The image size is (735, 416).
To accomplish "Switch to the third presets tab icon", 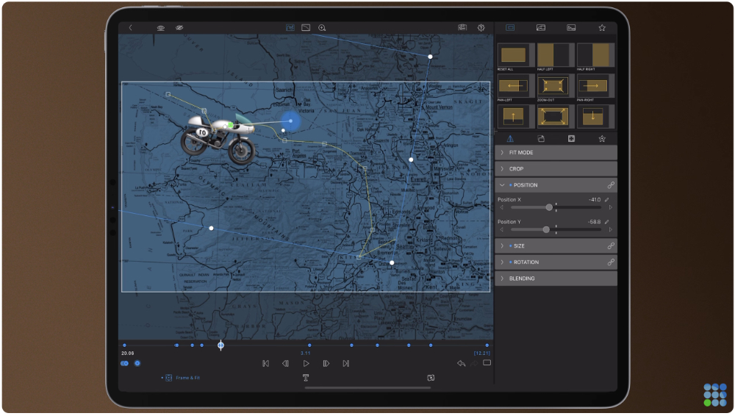I will 571,28.
